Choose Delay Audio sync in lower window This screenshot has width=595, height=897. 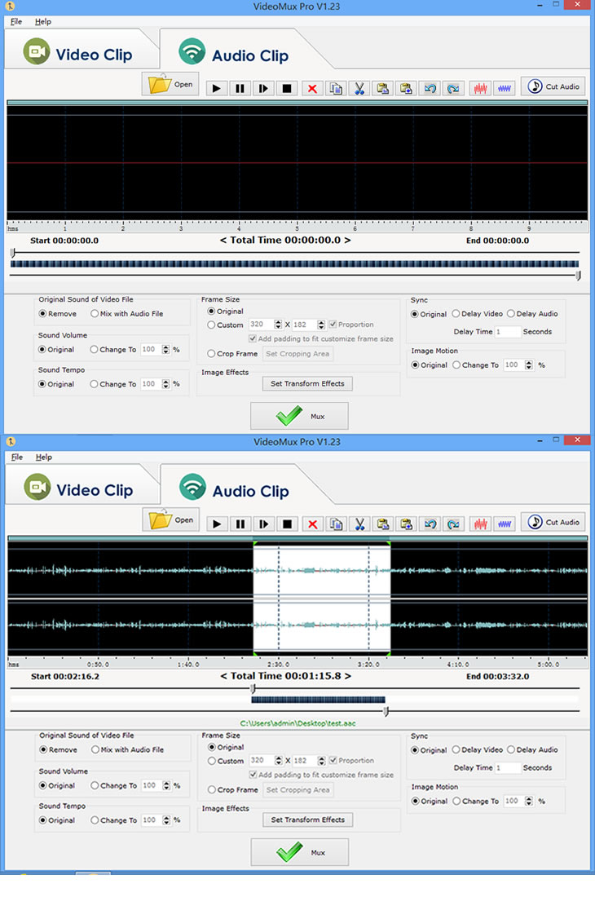tap(533, 749)
